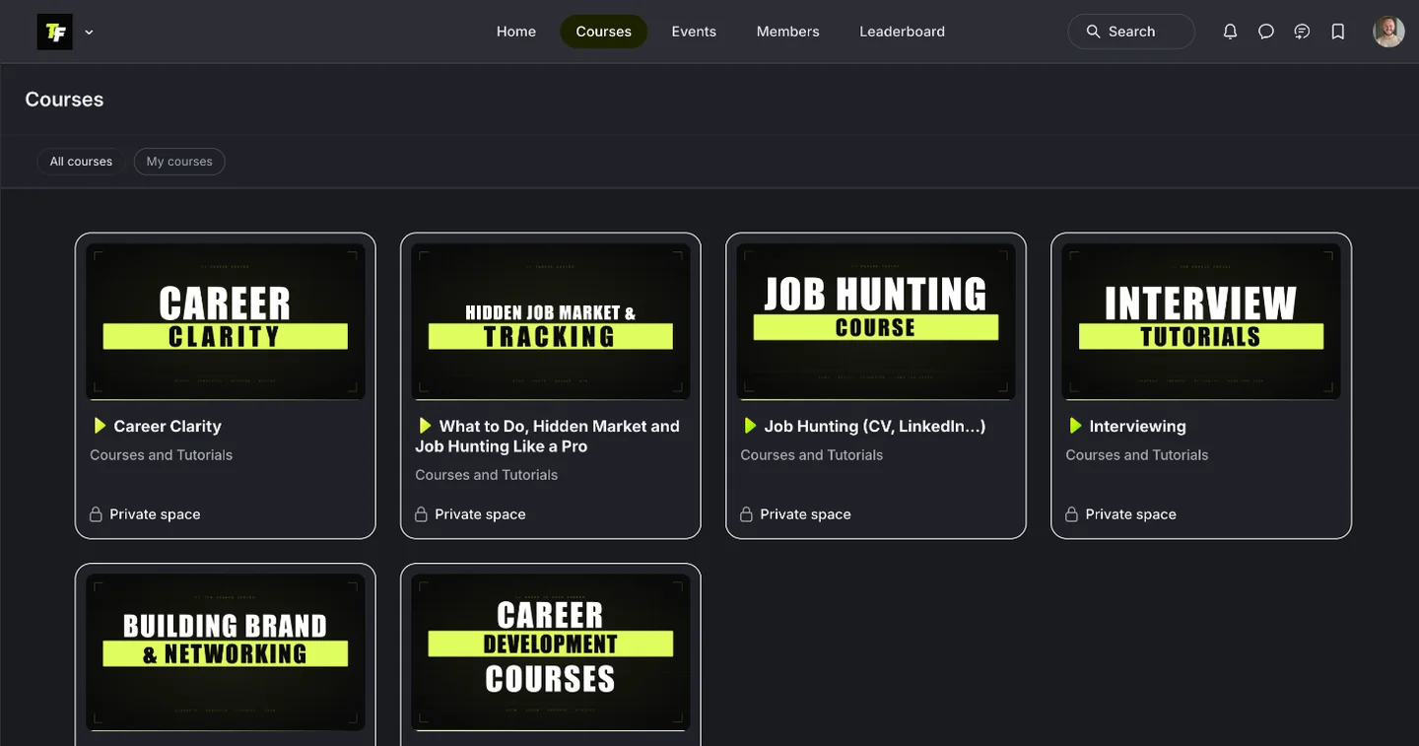Open the user profile avatar

[x=1388, y=32]
